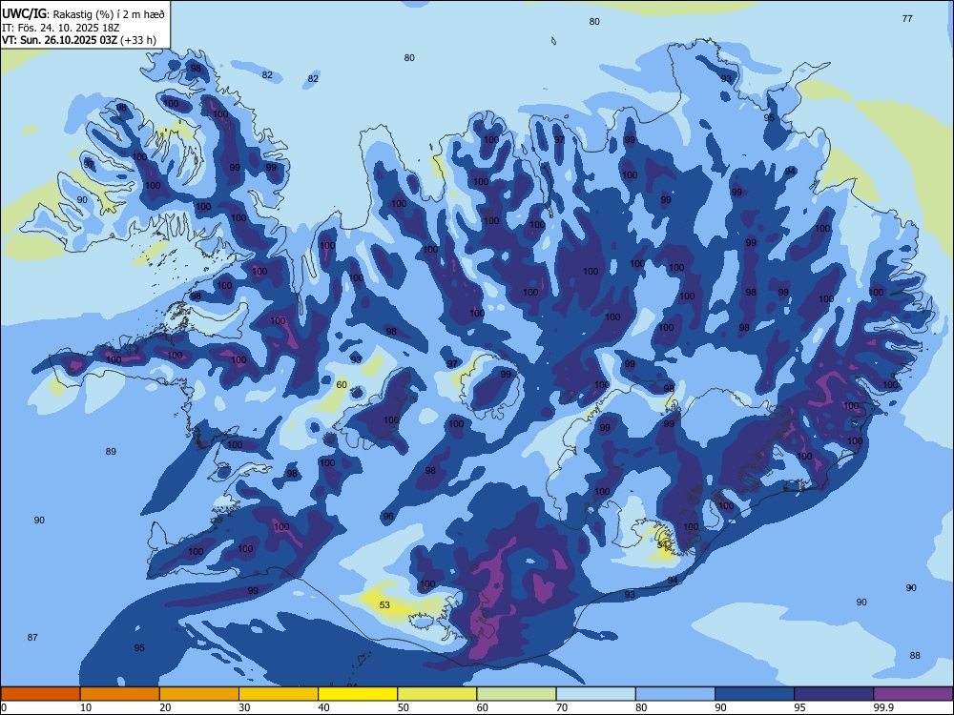Click the medium blue 80–90 legend swatch
Viewport: 954px width, 715px height.
click(675, 694)
